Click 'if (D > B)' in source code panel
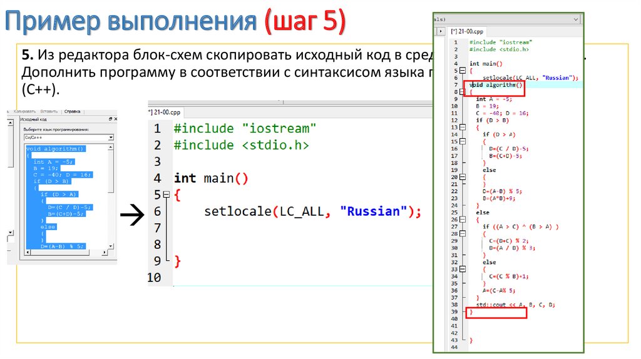The image size is (641, 359). pos(51,181)
